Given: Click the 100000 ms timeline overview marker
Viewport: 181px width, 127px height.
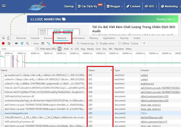Looking at the screenshot, I should (61, 53).
